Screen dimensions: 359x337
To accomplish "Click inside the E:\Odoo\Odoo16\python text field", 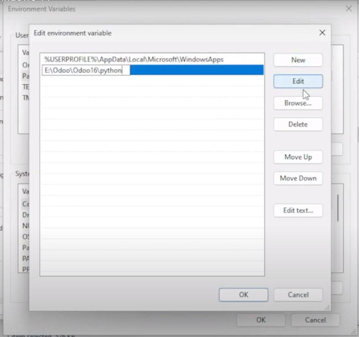I will [x=85, y=70].
